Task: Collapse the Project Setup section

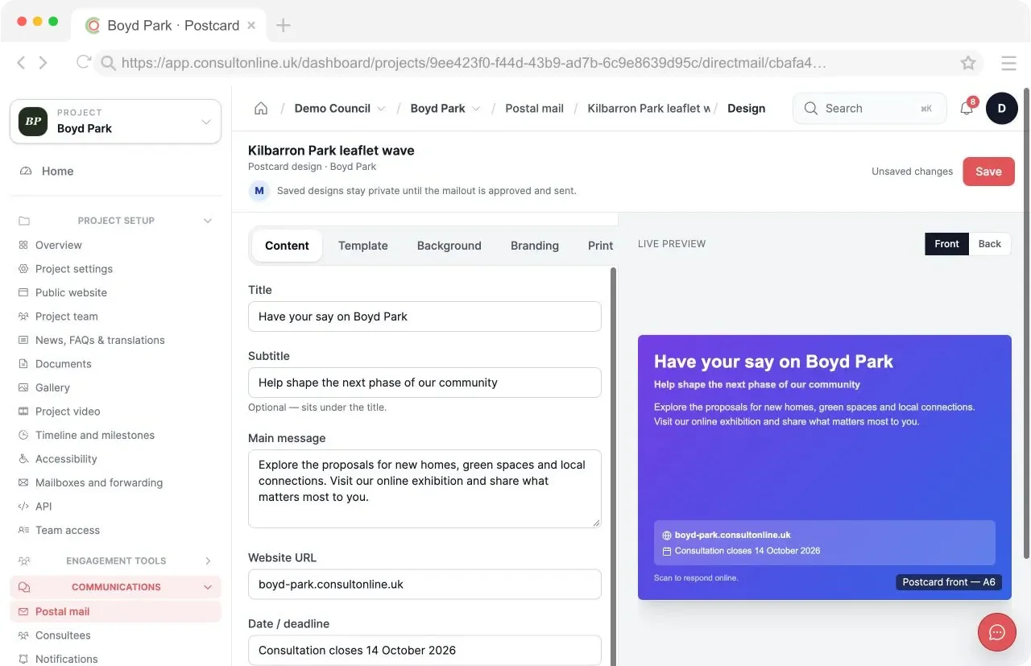Action: 208,221
